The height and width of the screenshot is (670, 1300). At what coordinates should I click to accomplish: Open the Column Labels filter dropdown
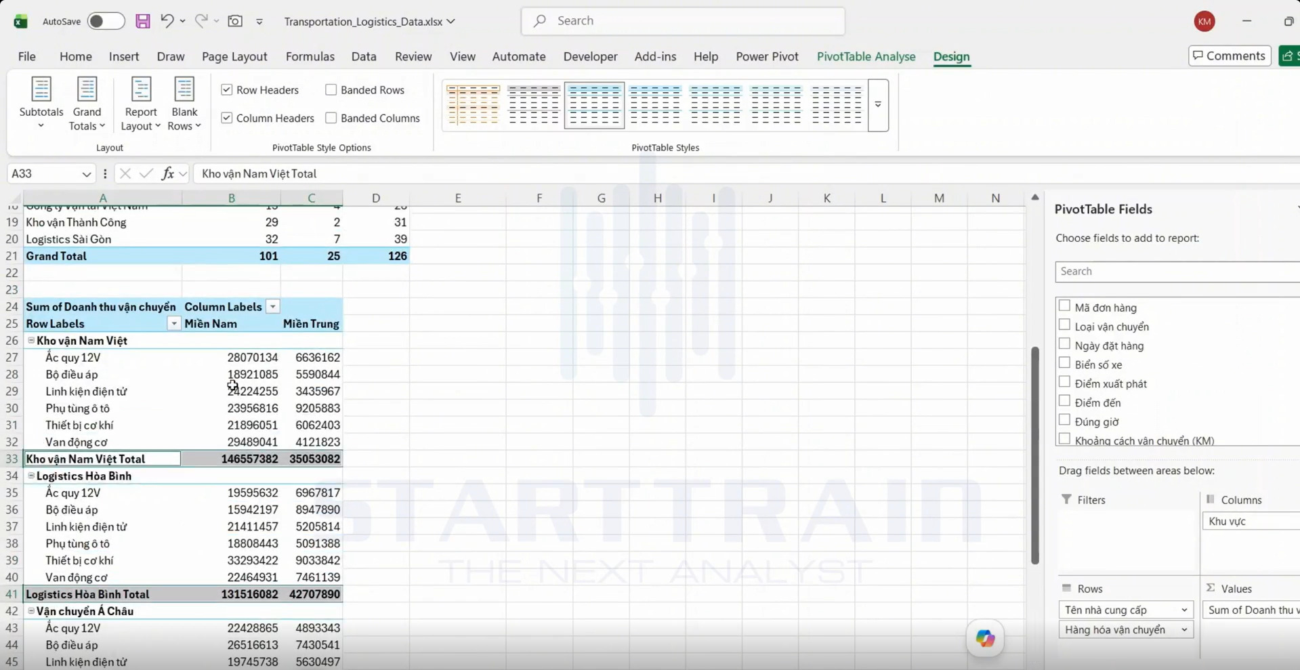point(272,307)
